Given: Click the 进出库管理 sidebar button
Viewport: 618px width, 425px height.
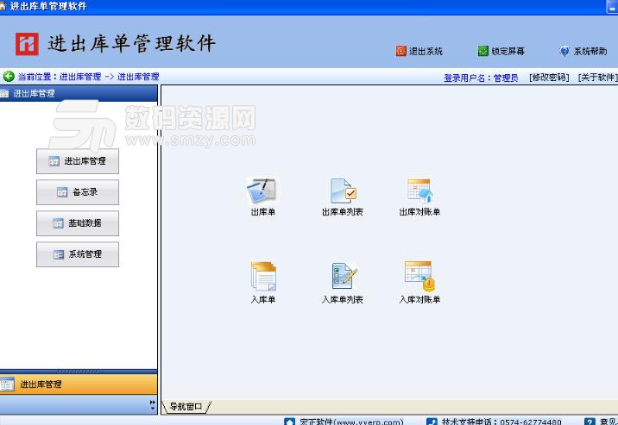Looking at the screenshot, I should pos(78,161).
